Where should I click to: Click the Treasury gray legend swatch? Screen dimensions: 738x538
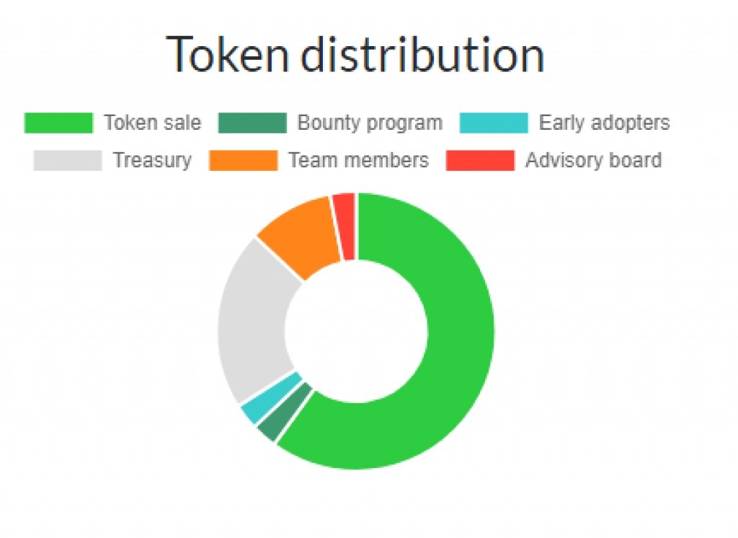pyautogui.click(x=68, y=161)
